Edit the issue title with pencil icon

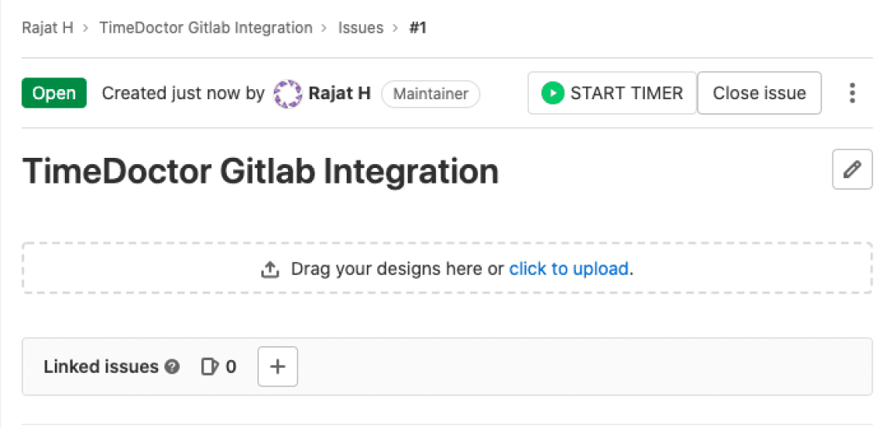pyautogui.click(x=852, y=170)
